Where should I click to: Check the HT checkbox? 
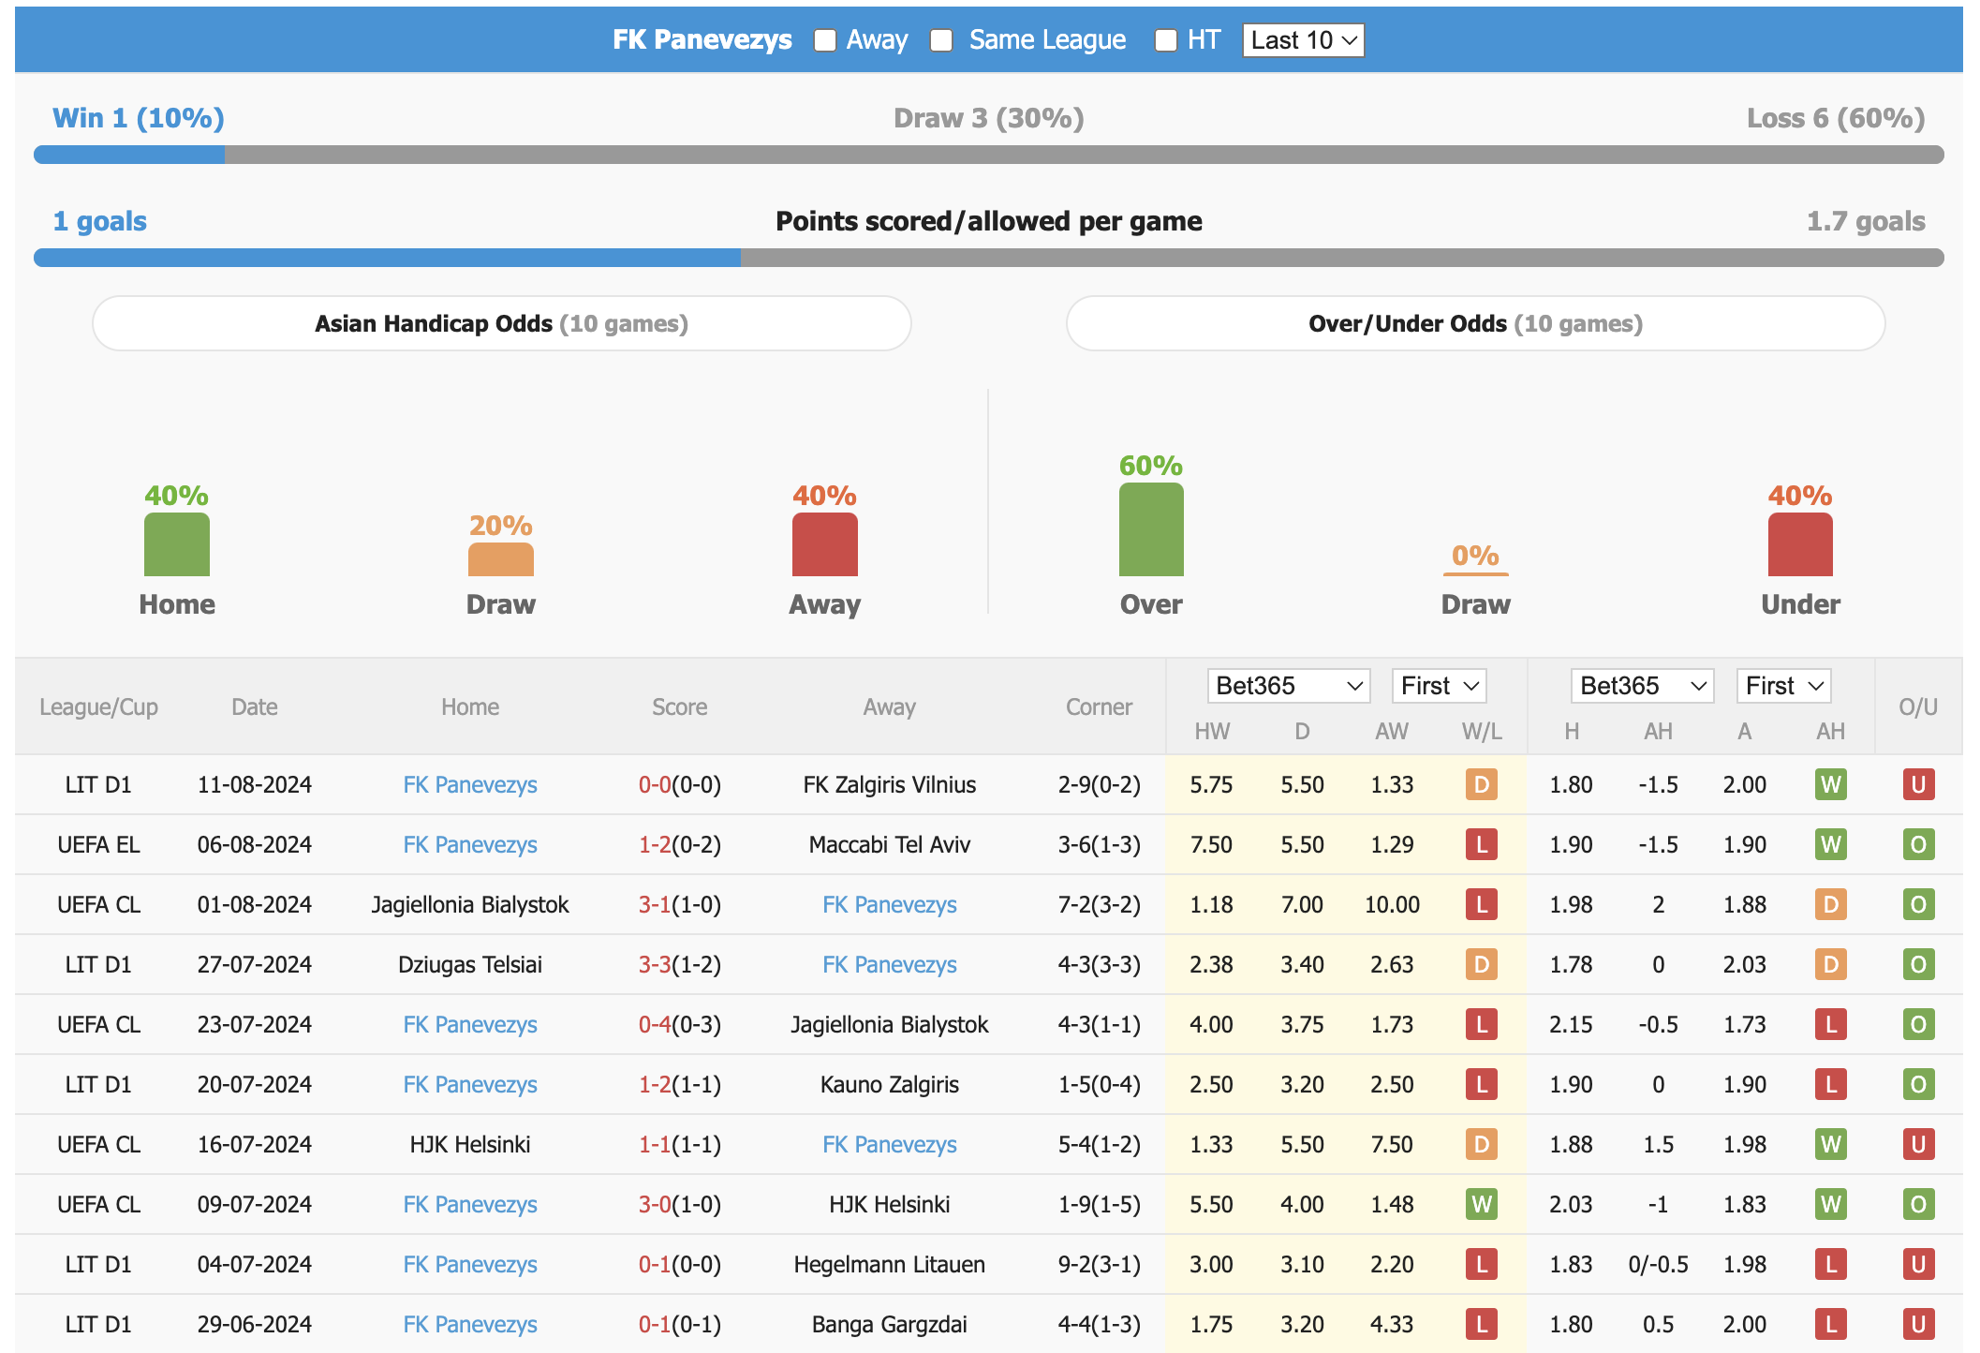1166,40
